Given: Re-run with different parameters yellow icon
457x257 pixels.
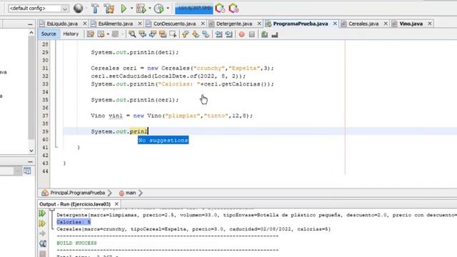Looking at the screenshot, I should (43, 223).
